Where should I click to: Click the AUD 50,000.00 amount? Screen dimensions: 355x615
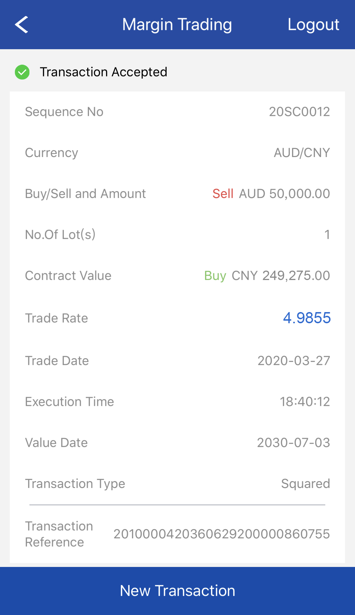point(284,194)
